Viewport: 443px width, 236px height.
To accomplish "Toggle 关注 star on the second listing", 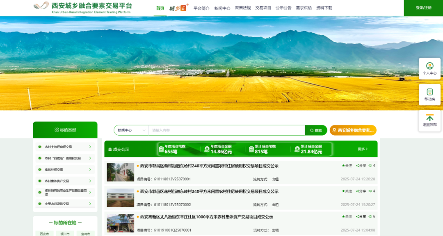I will pyautogui.click(x=343, y=191).
